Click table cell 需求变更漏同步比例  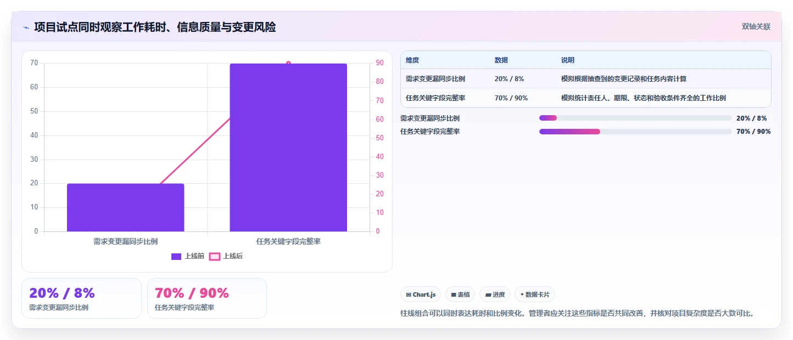(435, 79)
